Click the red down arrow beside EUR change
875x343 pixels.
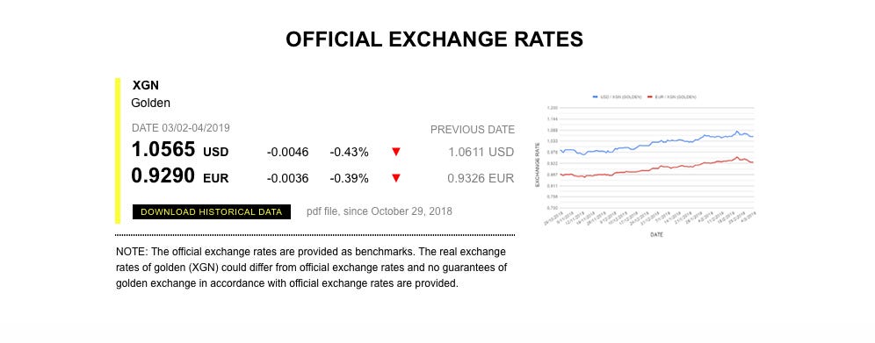(396, 178)
